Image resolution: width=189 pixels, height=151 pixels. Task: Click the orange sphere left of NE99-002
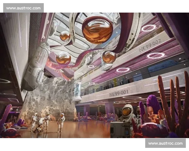[x=109, y=57]
